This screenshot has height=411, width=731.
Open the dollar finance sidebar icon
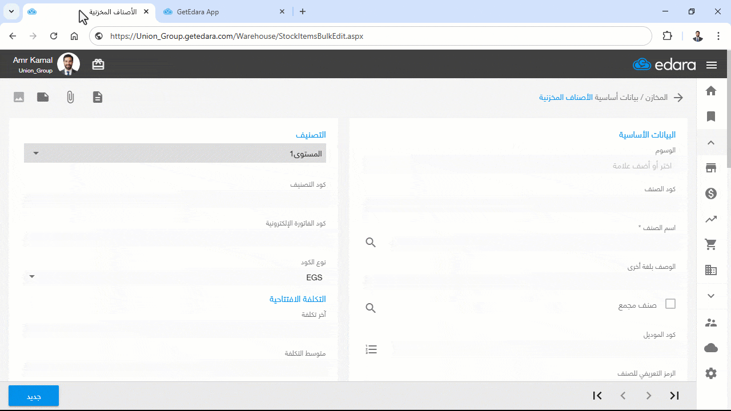pyautogui.click(x=711, y=194)
